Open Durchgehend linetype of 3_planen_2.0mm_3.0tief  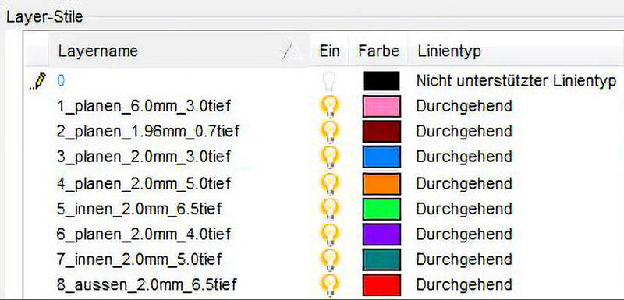pos(464,157)
